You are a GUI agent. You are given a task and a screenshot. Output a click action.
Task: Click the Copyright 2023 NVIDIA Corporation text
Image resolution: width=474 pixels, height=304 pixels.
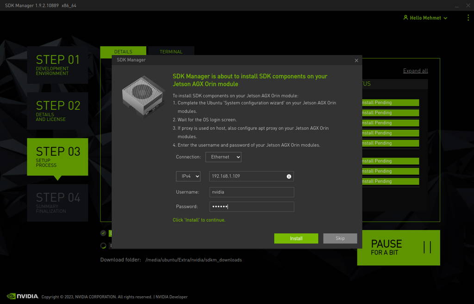97,297
